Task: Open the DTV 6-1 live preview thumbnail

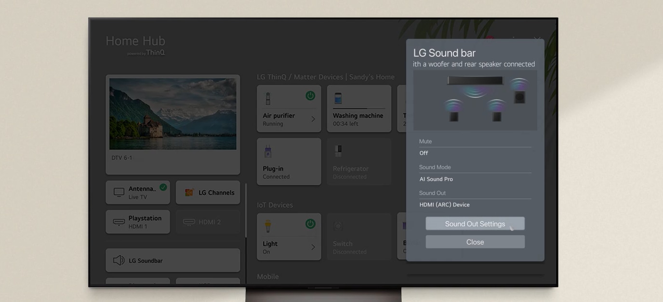Action: point(172,114)
